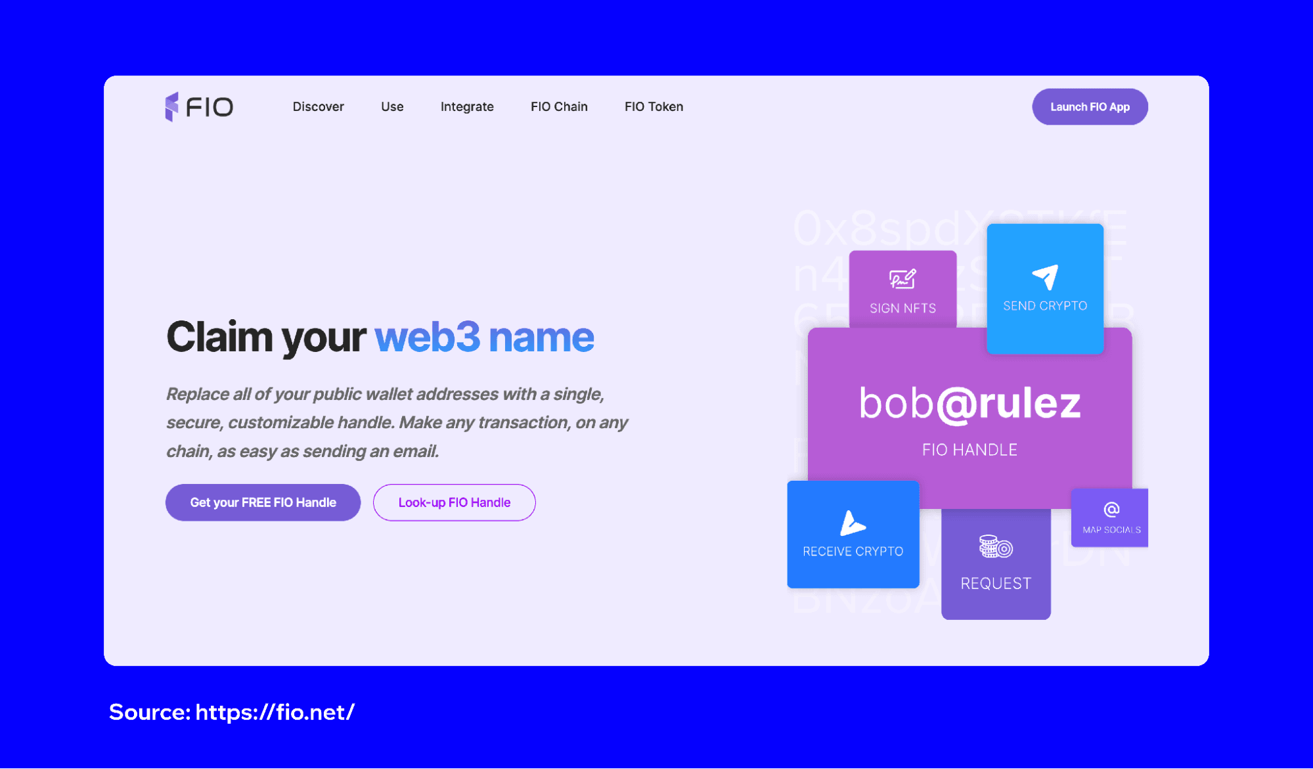Click the Launch FIO App button

1092,106
